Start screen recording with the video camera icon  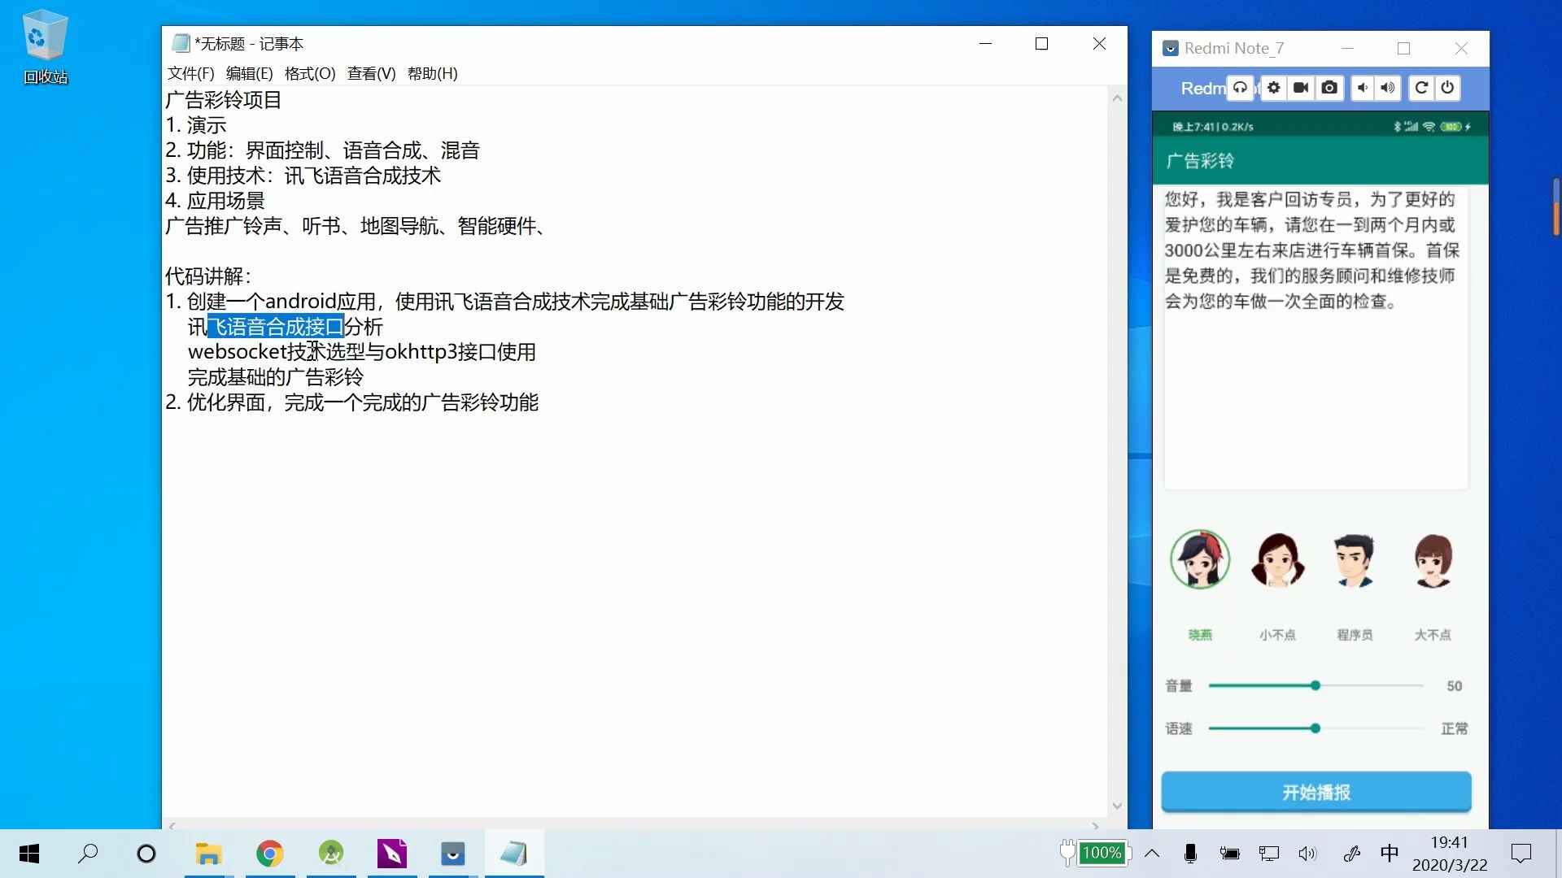1302,88
